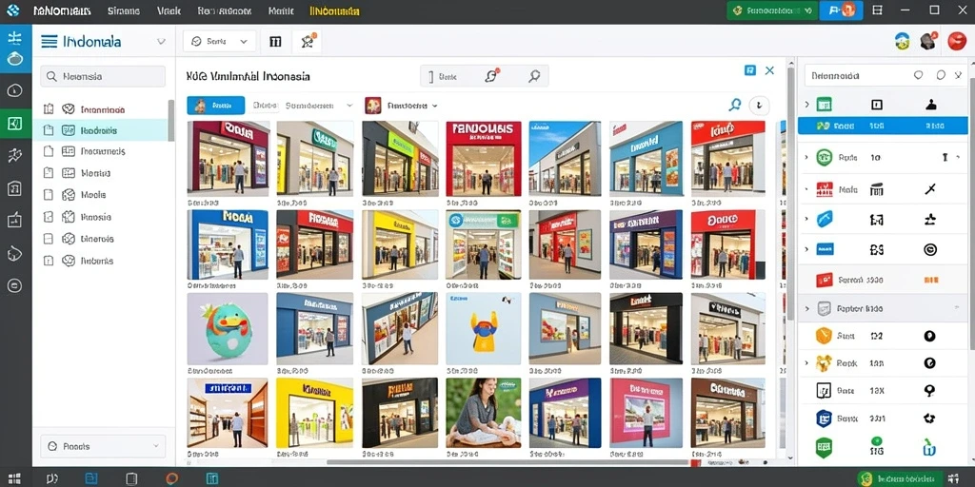975x487 pixels.
Task: Tick the checkbox on the highlighted tree row
Action: click(49, 130)
